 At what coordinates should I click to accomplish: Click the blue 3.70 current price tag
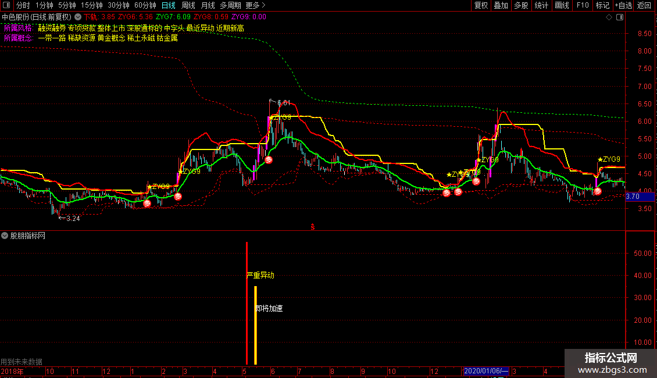(640, 197)
